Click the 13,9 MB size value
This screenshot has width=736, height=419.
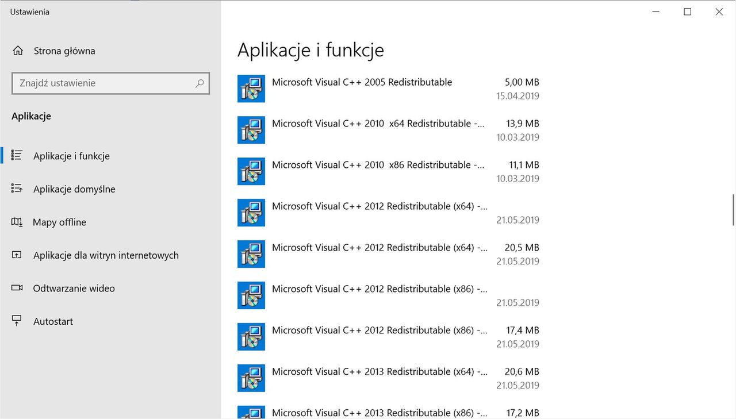coord(524,124)
